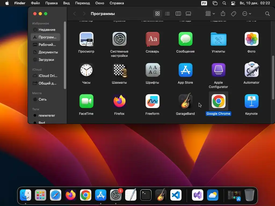Select the Словарь app icon
Screen dimensions: 275x206
coord(153,39)
